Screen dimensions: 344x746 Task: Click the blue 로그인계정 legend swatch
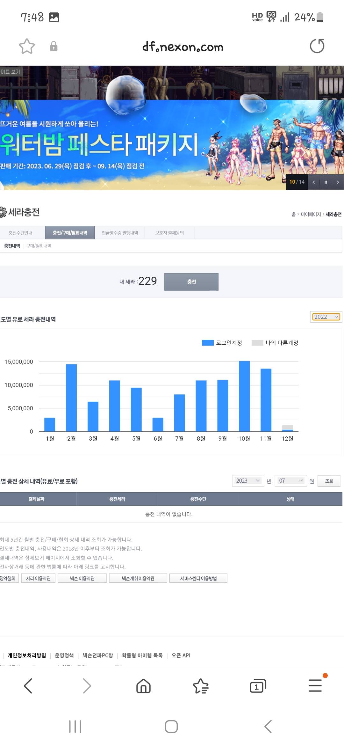click(x=208, y=343)
